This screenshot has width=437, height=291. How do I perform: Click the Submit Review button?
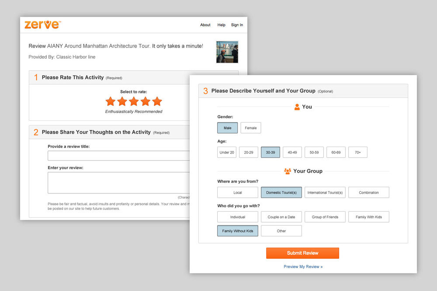(303, 253)
